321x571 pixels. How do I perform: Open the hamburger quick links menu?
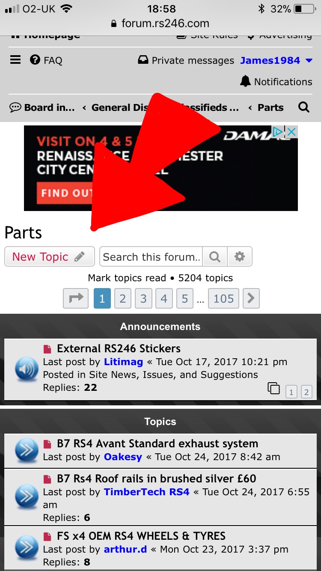pos(15,60)
